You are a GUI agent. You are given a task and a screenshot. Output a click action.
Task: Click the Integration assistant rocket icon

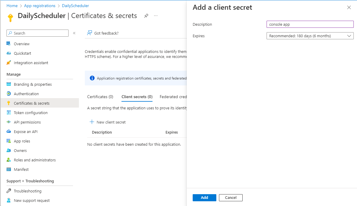9,63
